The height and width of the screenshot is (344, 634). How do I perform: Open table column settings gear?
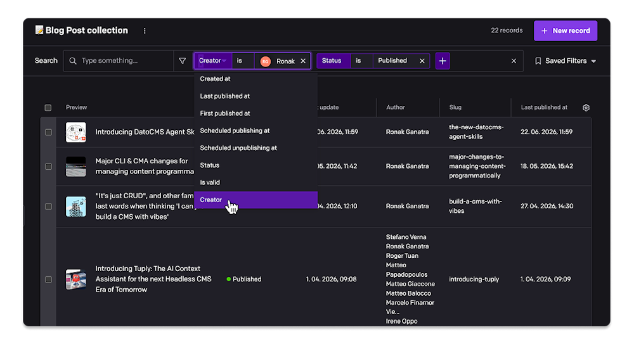tap(586, 108)
